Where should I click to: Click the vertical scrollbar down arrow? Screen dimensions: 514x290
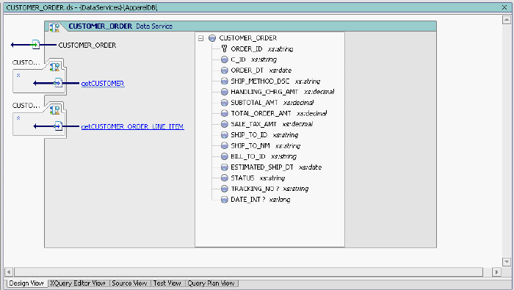(x=507, y=261)
